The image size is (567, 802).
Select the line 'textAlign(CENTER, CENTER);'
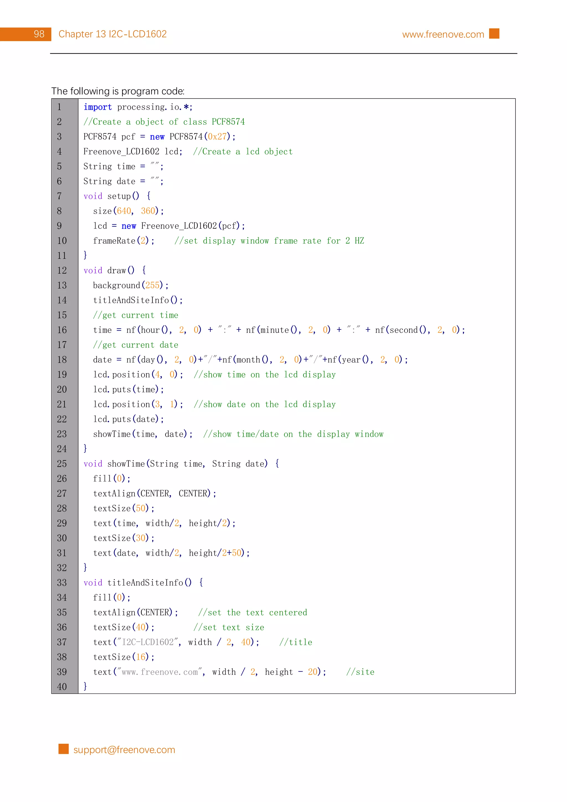click(155, 493)
